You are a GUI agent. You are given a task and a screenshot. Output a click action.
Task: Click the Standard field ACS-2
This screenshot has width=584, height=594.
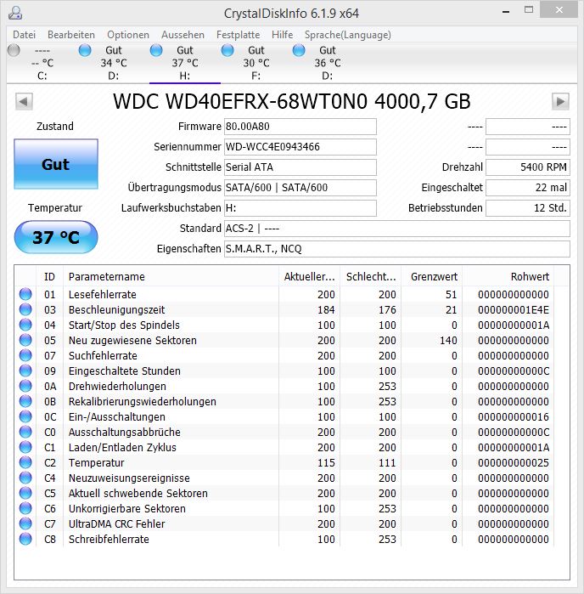[397, 229]
